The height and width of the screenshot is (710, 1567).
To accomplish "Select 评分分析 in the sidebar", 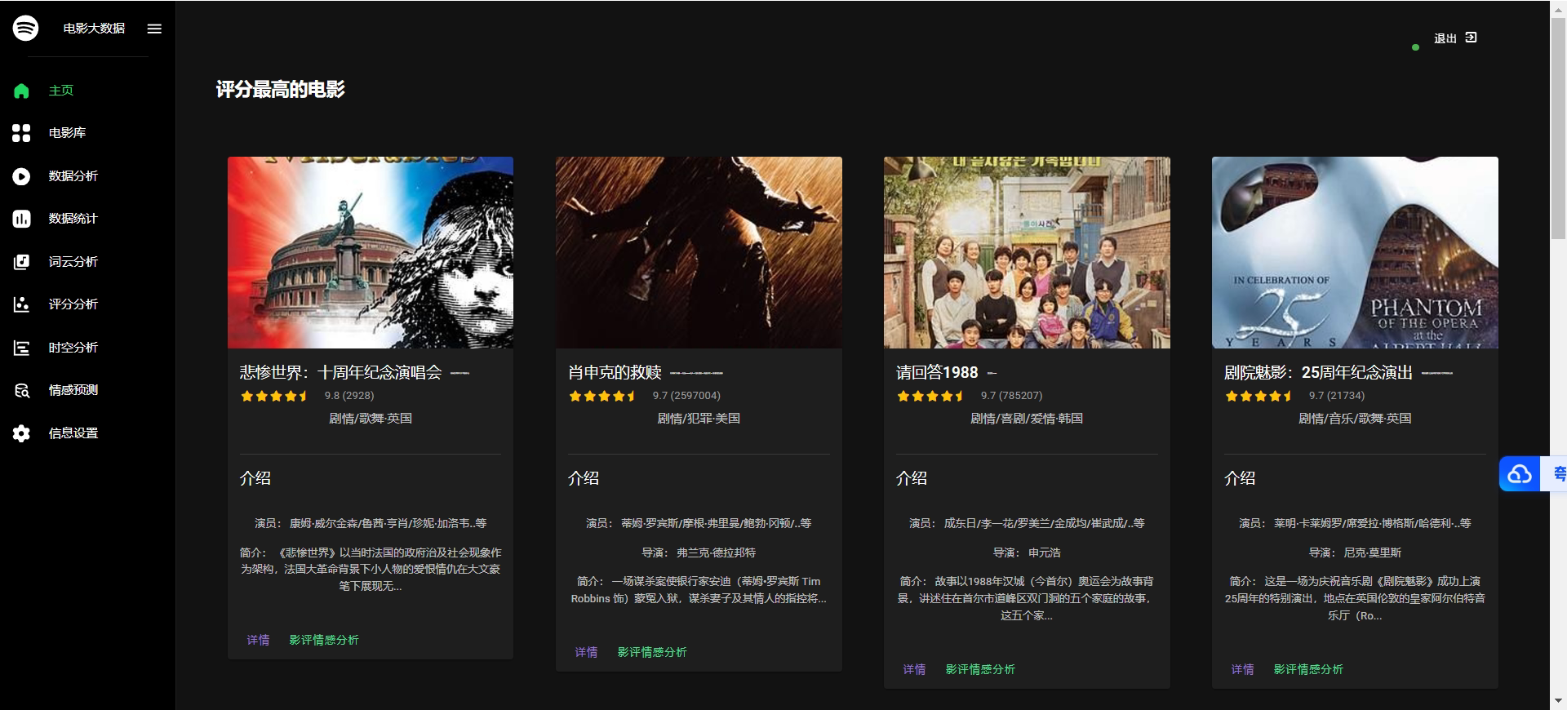I will pos(73,304).
